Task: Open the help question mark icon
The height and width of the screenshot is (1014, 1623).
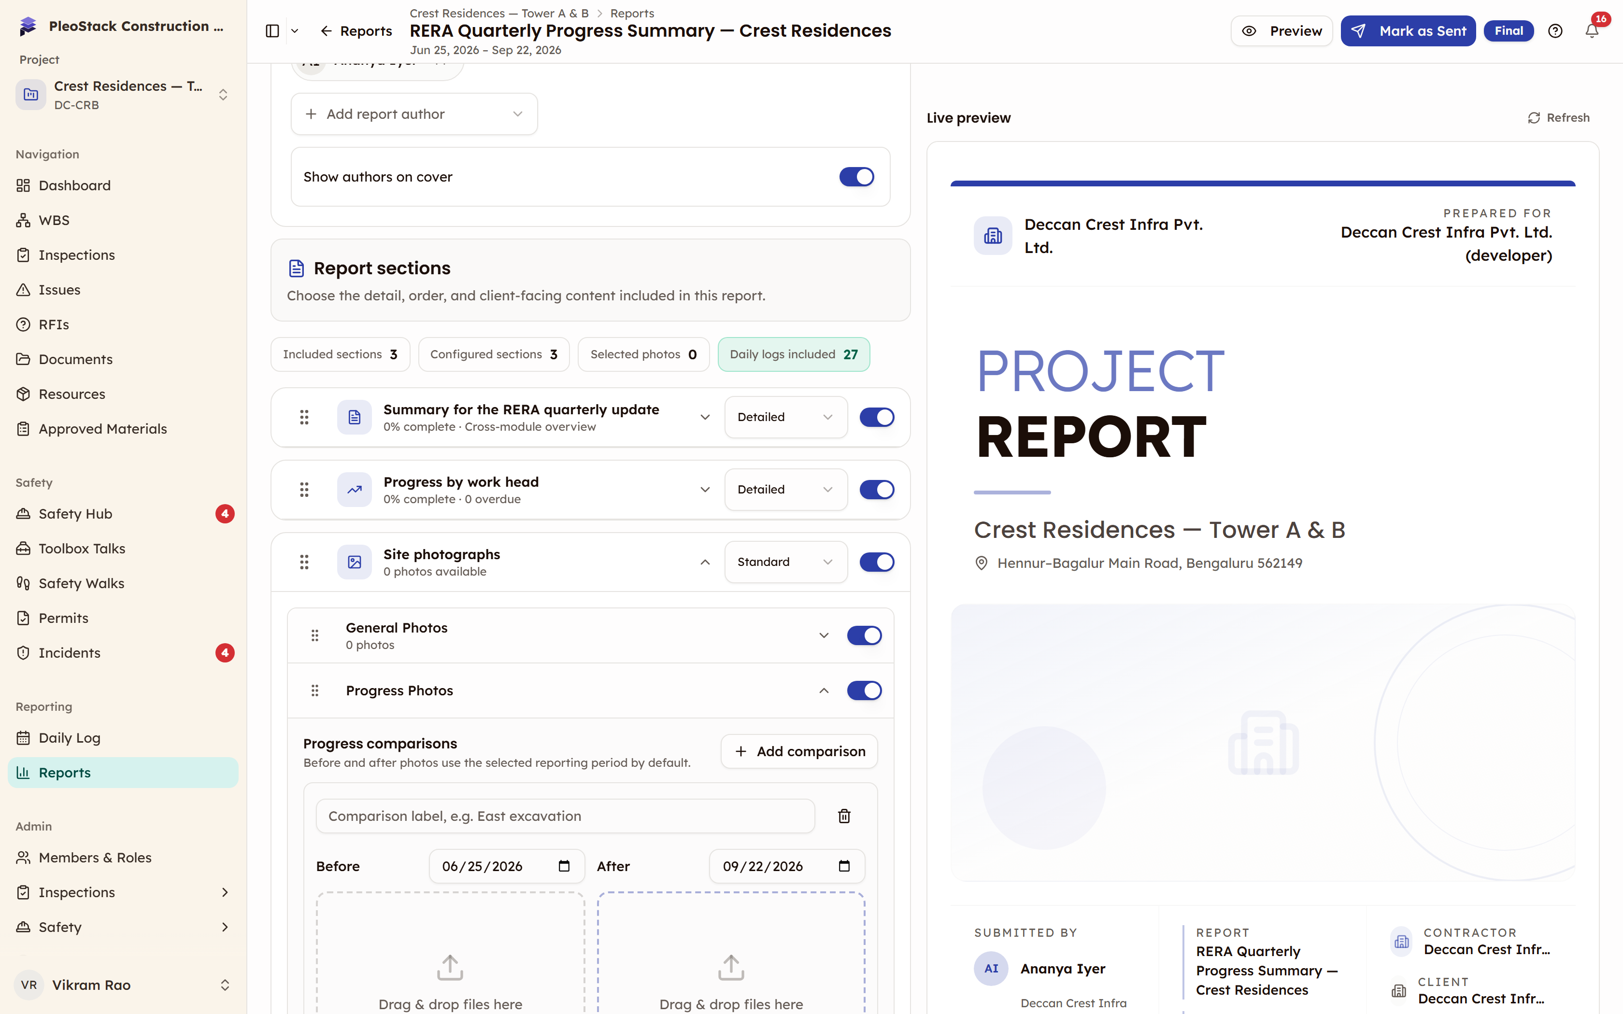Action: tap(1555, 31)
